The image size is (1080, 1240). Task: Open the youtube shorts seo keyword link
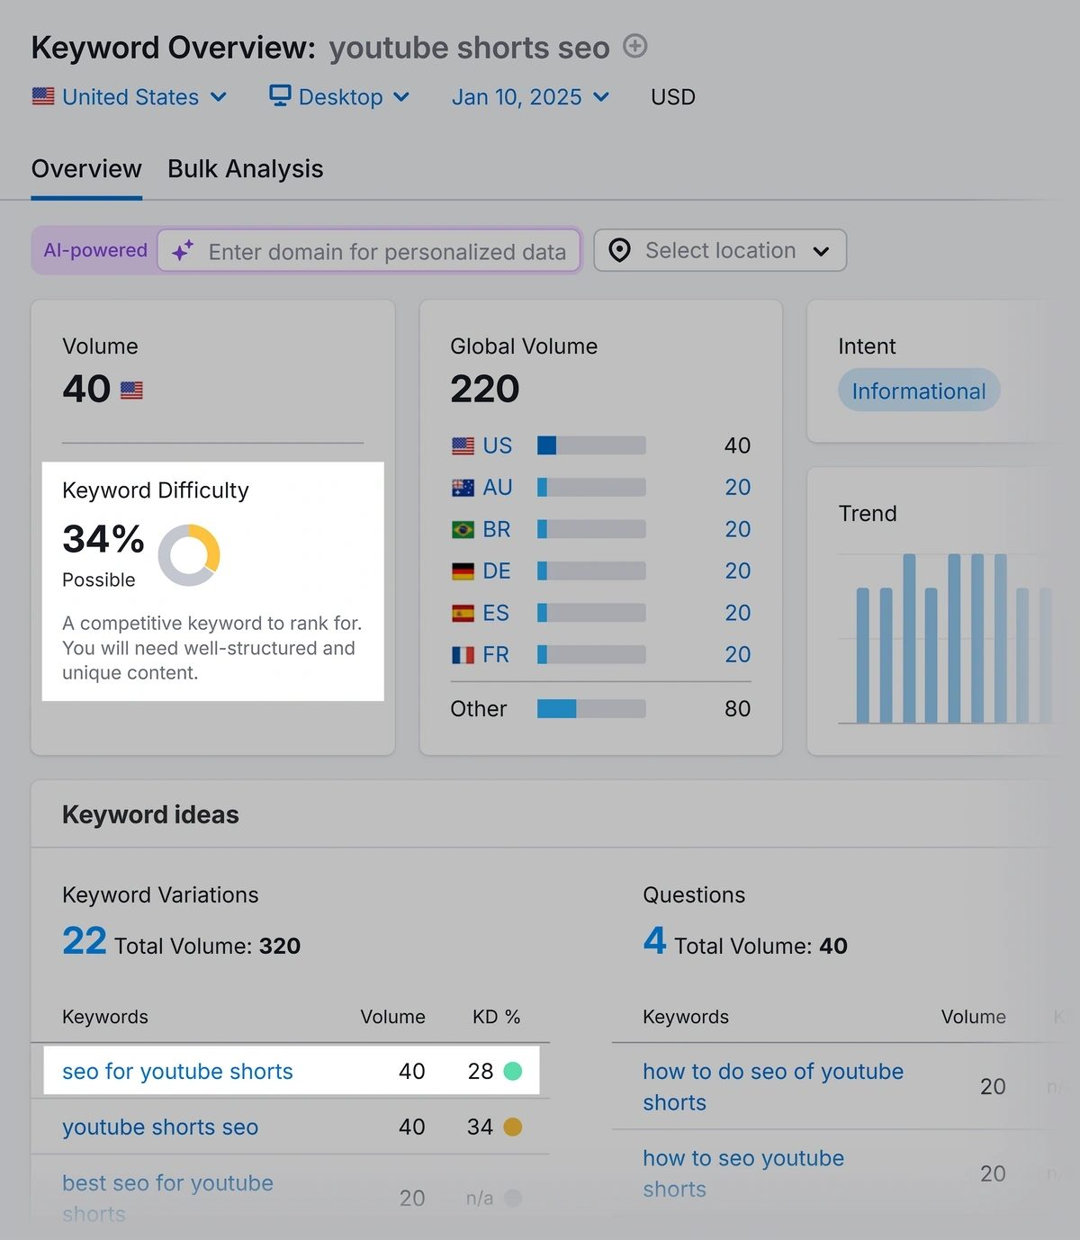160,1128
